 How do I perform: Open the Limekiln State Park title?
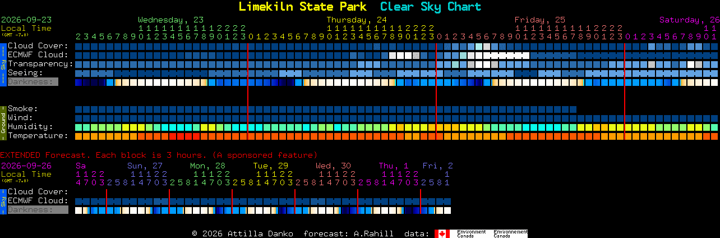pyautogui.click(x=302, y=7)
